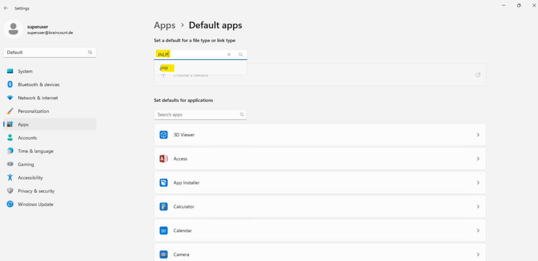Image resolution: width=538 pixels, height=261 pixels.
Task: Click the back arrow in Settings
Action: [x=6, y=8]
